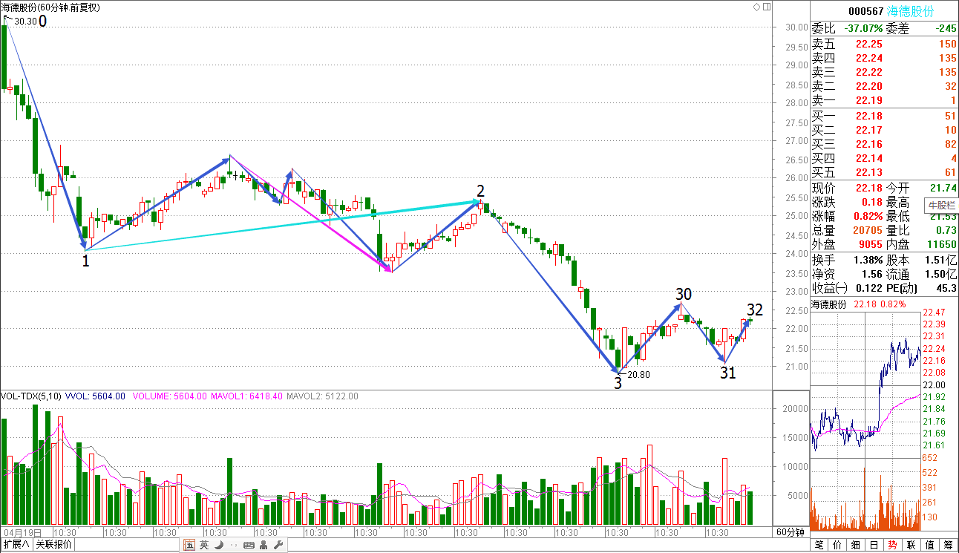The width and height of the screenshot is (959, 553).
Task: Click the chart title 海德股份(60分钟 前复权)
Action: click(51, 7)
